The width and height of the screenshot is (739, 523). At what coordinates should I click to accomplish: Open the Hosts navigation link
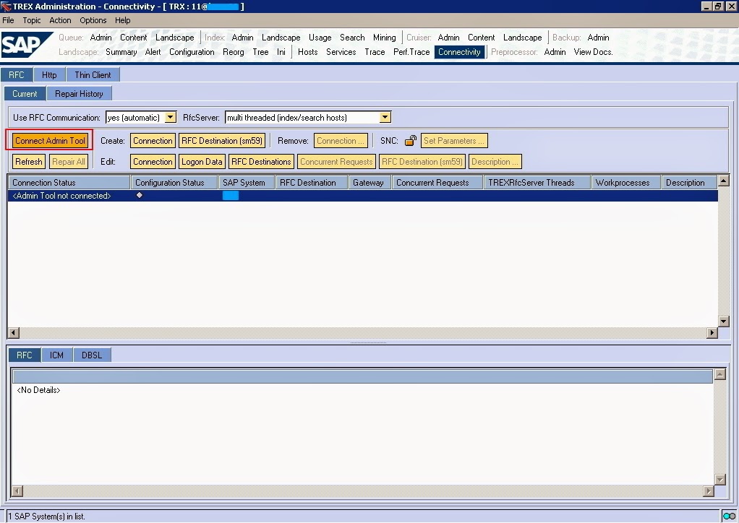pyautogui.click(x=308, y=52)
